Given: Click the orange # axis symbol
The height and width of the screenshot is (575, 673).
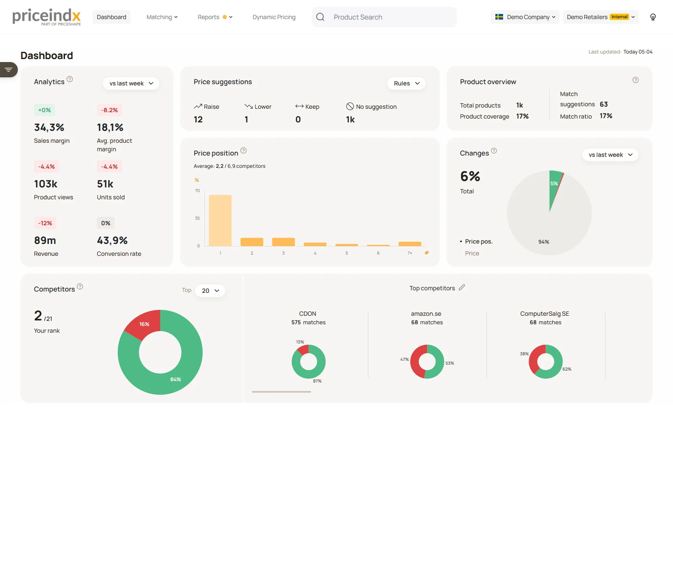Looking at the screenshot, I should (427, 252).
